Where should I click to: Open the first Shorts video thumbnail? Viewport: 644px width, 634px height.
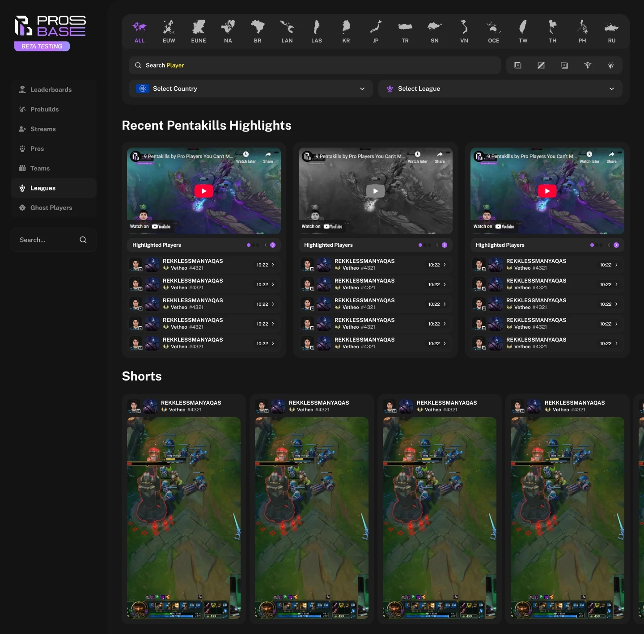pos(184,518)
